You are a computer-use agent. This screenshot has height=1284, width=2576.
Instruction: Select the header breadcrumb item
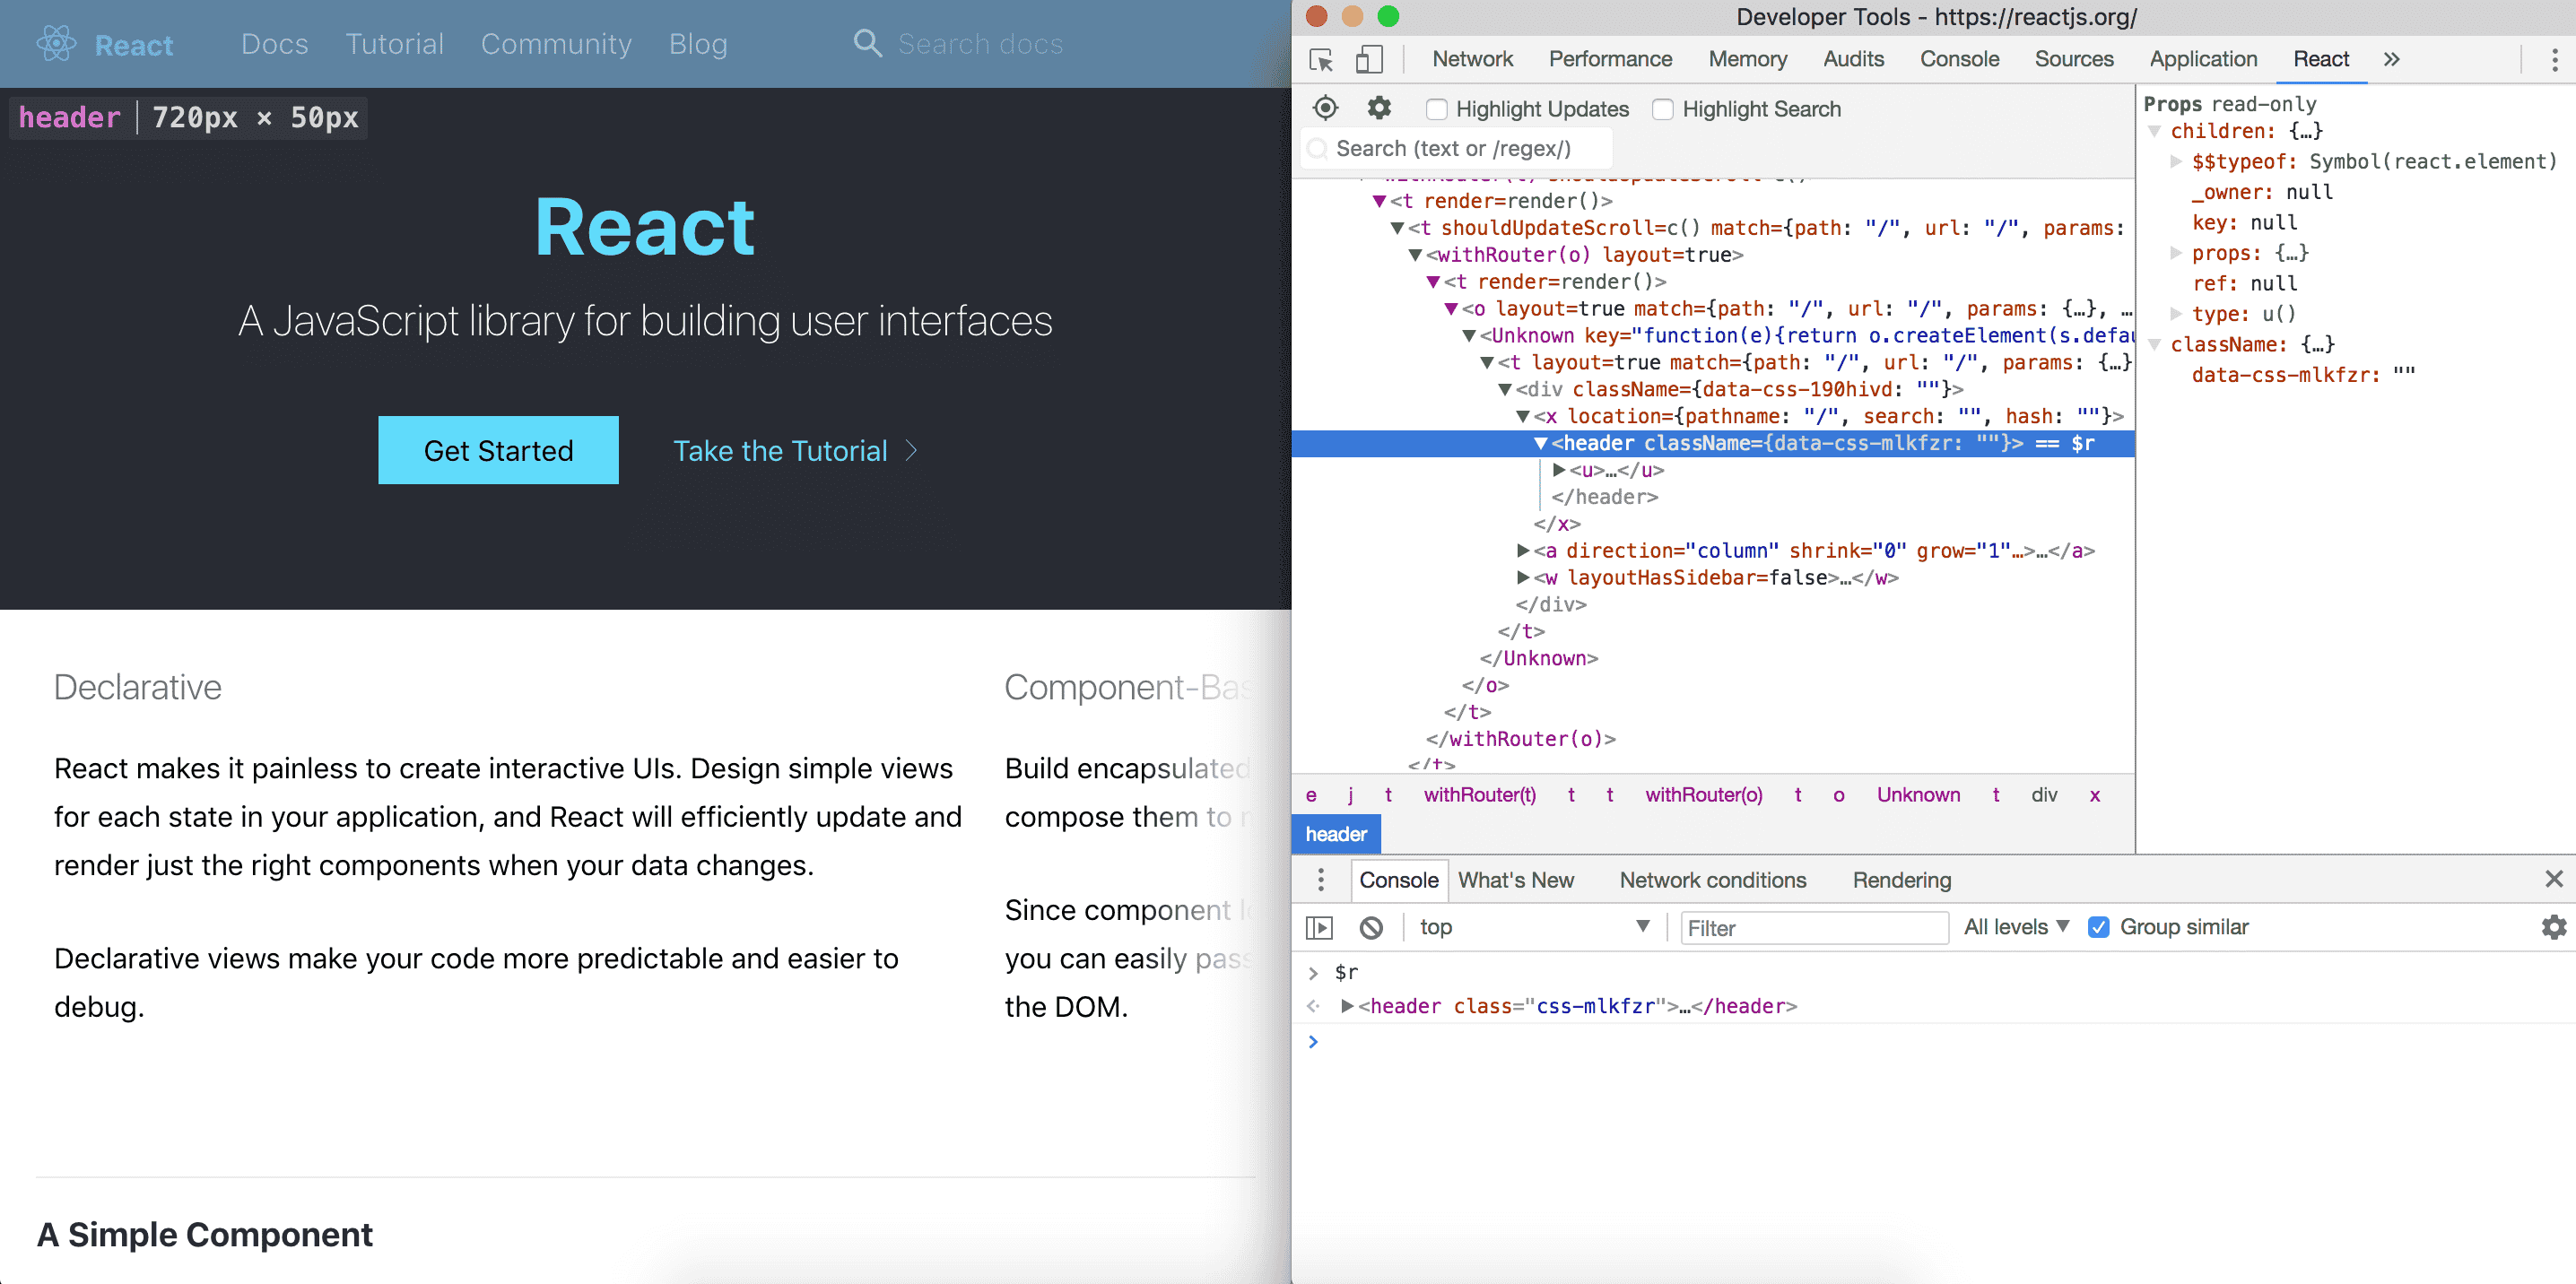1335,834
